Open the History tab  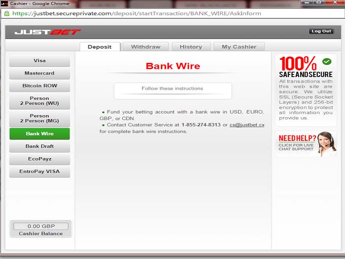click(191, 47)
